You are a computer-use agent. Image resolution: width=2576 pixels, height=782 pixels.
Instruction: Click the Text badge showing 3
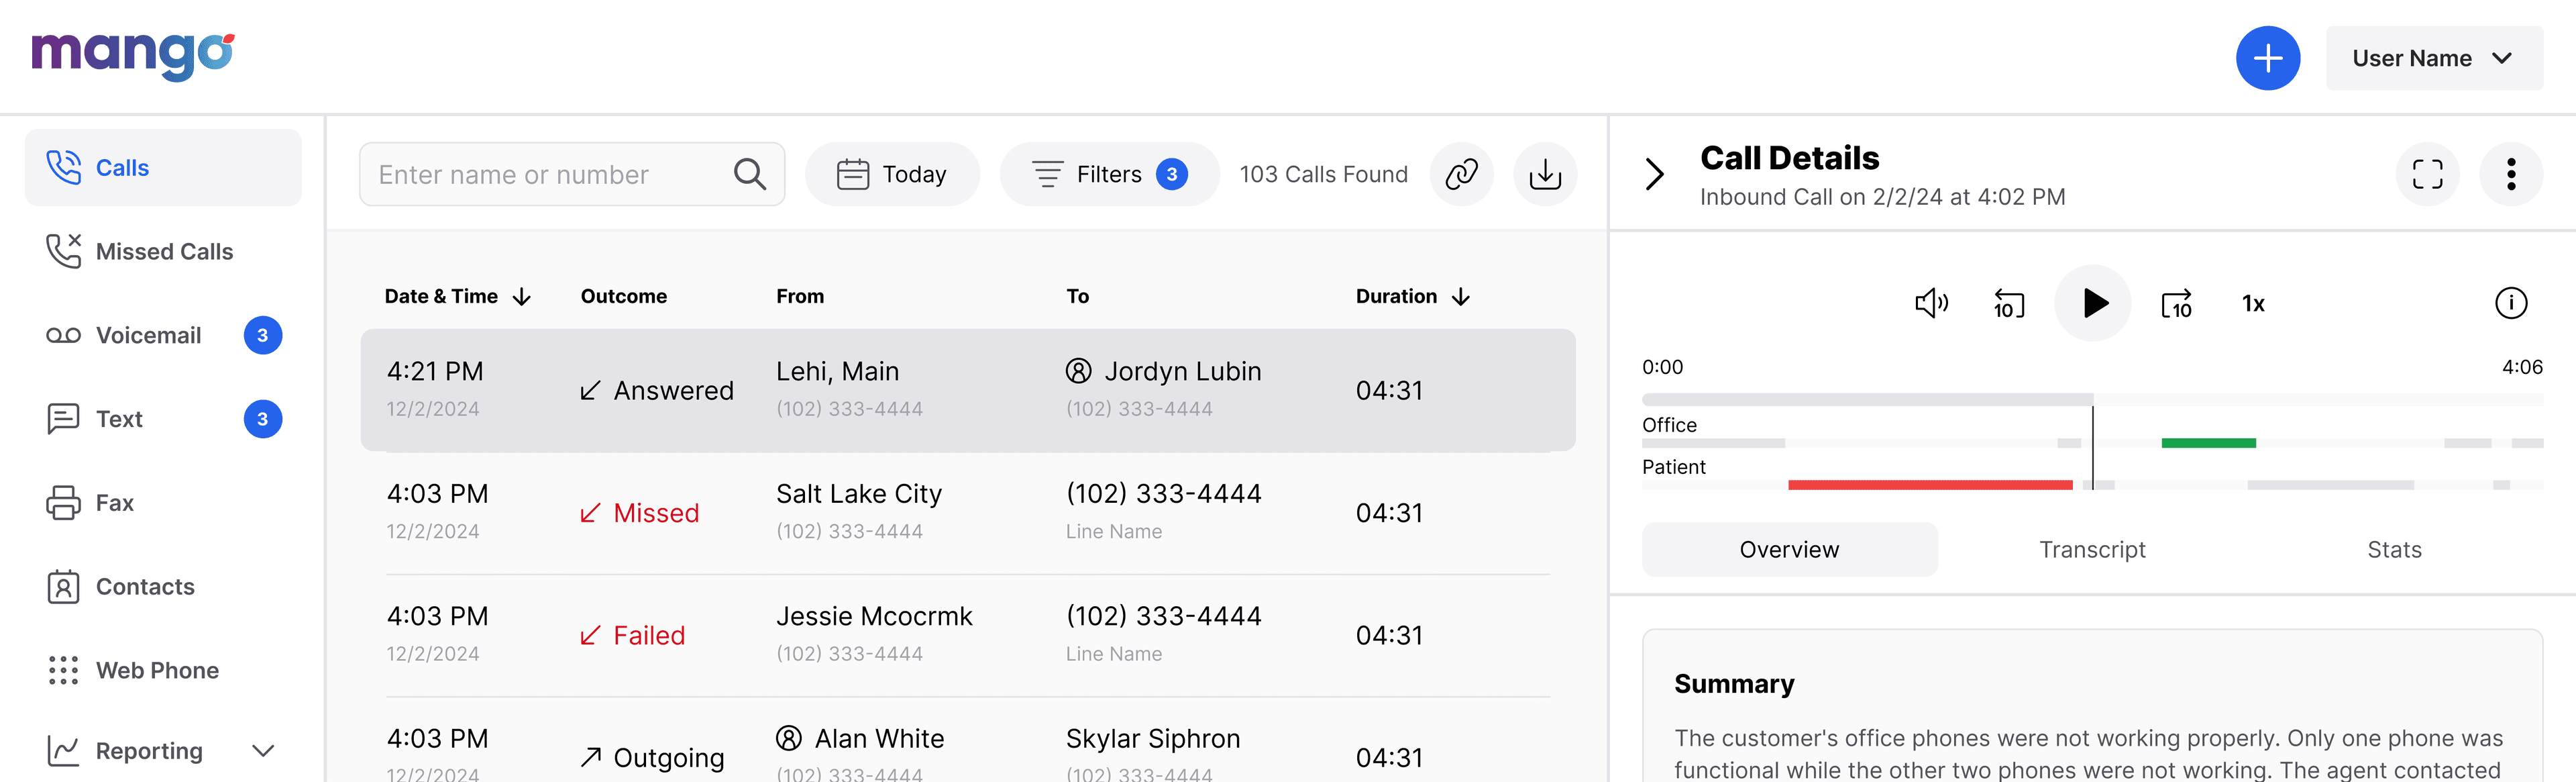263,419
